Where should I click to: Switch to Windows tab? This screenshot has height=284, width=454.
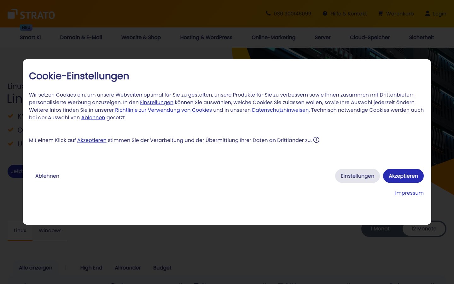[50, 231]
